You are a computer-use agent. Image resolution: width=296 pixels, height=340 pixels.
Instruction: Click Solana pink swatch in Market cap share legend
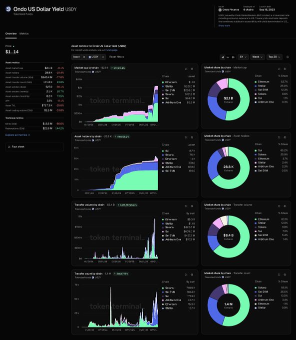[256, 94]
